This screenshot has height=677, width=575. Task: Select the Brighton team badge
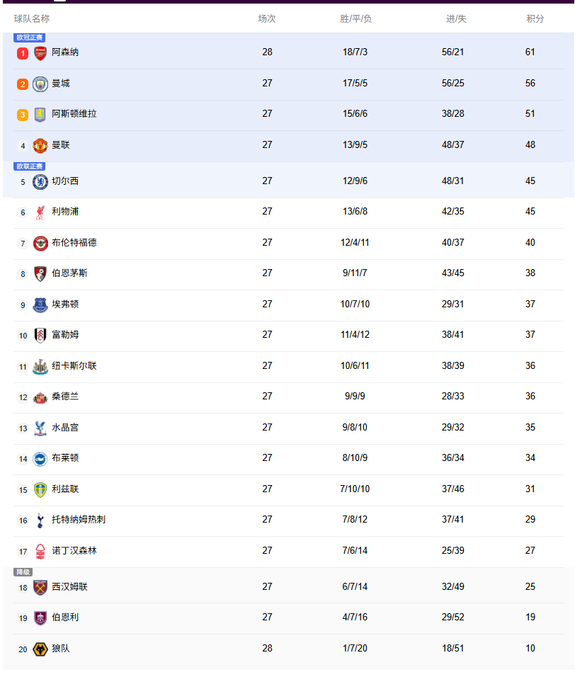click(40, 458)
